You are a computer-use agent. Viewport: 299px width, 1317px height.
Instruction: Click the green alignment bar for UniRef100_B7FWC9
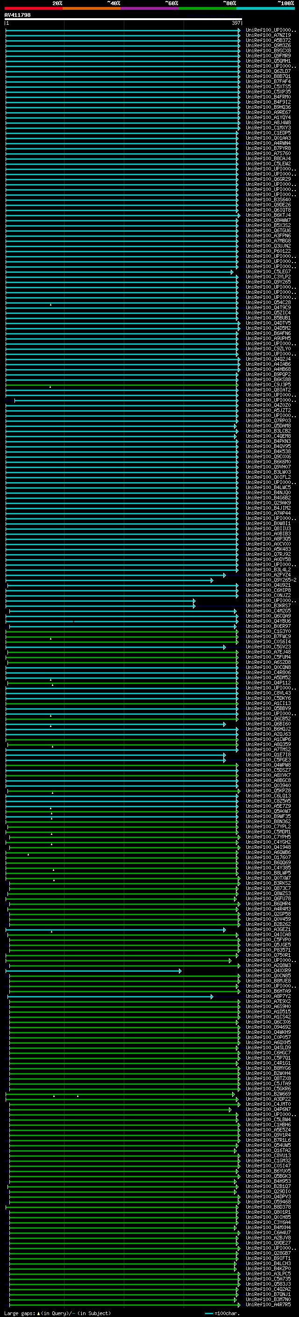pos(121,636)
